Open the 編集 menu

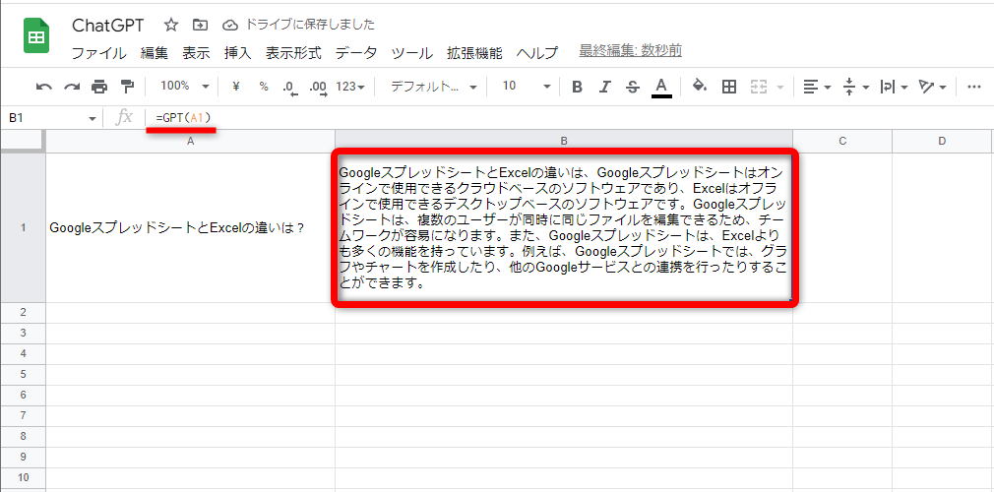point(155,53)
